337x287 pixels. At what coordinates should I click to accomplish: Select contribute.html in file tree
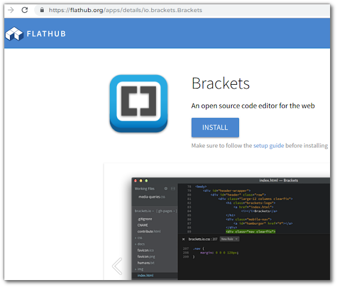click(x=149, y=231)
